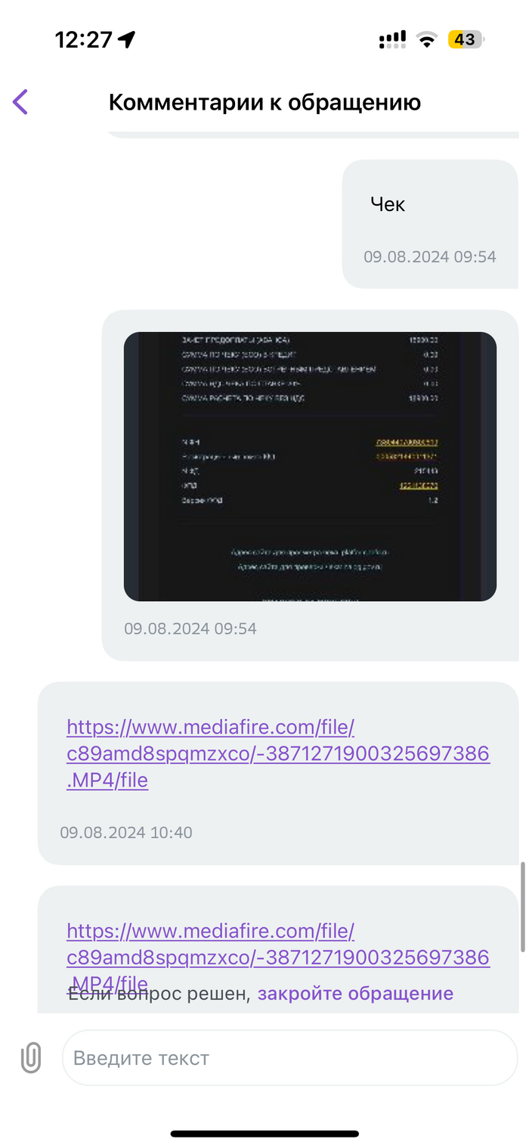Open the second mediafire.com link at bottom
This screenshot has width=529, height=1148.
pos(278,957)
